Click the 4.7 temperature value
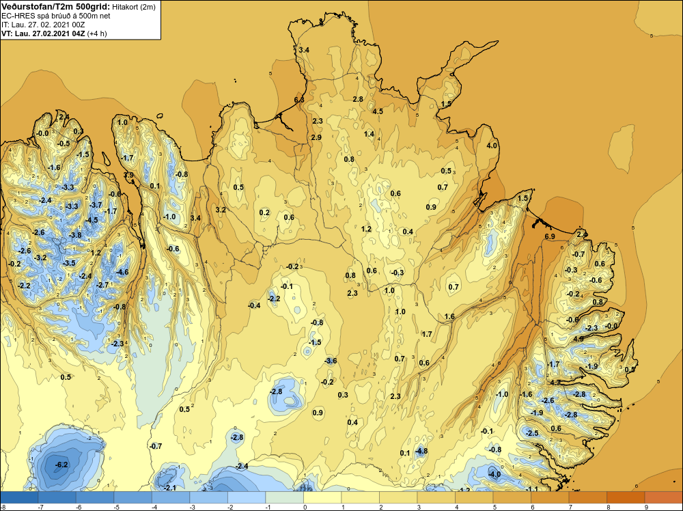 point(555,383)
